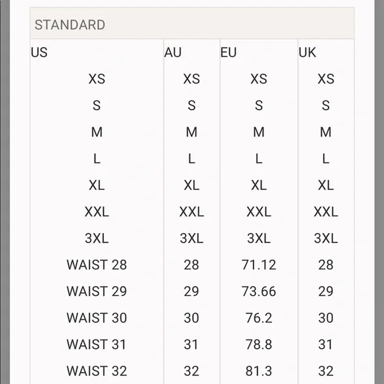Click the WAIST 31 cell
Viewport: 384px width, 384px height.
pos(96,344)
